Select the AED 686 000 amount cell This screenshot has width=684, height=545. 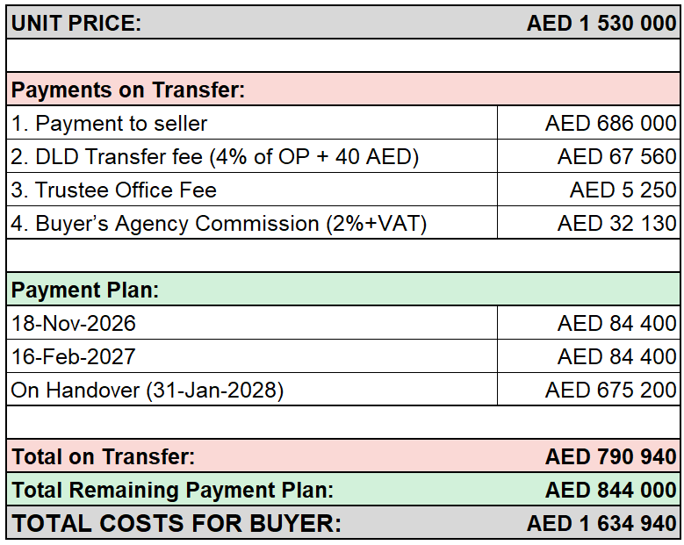(588, 123)
